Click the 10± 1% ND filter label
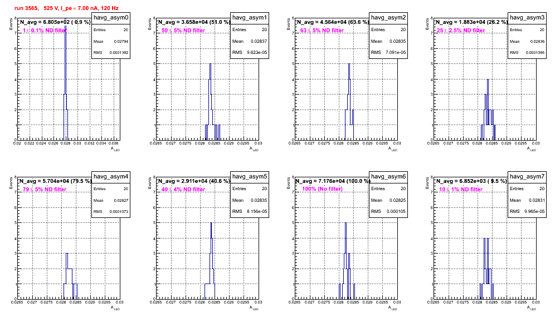The width and height of the screenshot is (555, 318). tap(461, 190)
